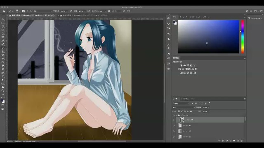
Task: Switch to the Patterns tab
Action: click(x=206, y=17)
